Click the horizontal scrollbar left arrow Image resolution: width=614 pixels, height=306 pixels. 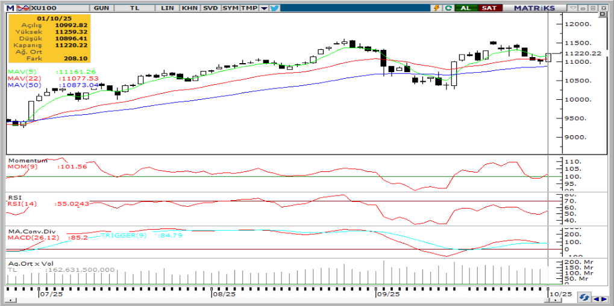pyautogui.click(x=596, y=298)
